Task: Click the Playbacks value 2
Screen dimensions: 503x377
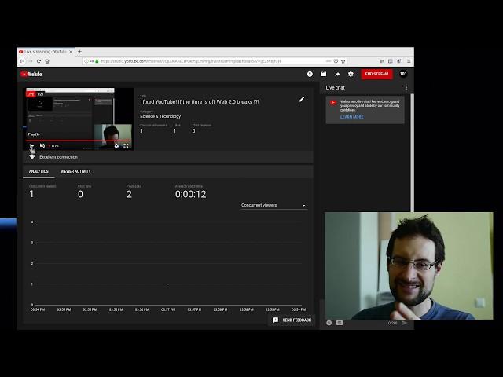Action: 129,194
